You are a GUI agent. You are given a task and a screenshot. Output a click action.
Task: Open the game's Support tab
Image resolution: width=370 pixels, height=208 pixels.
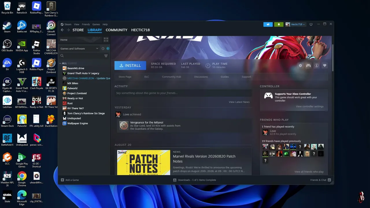click(246, 77)
